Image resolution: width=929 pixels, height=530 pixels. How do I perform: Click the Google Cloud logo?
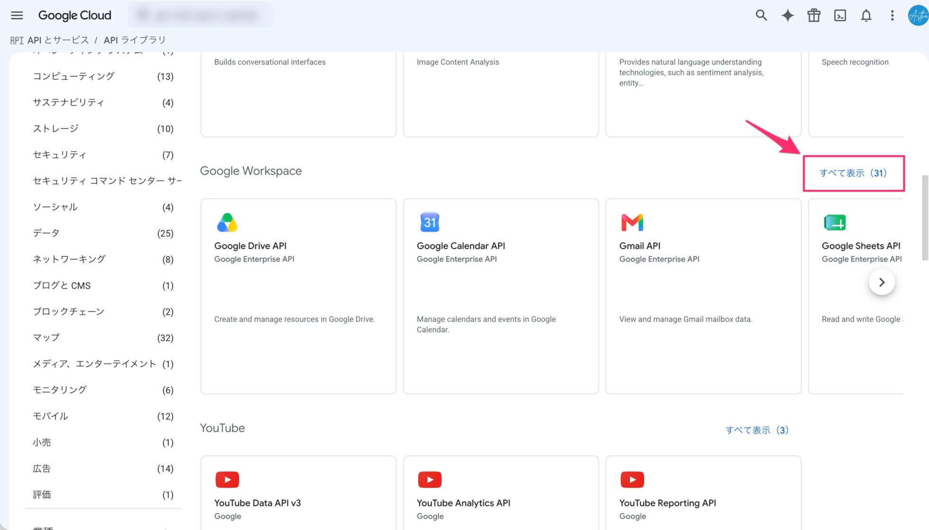coord(75,15)
